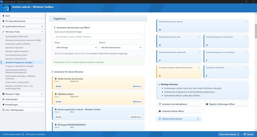Screen dimensions: 257x137
Task: Collapse the Windows-Tools section arrow
Action: (42, 32)
